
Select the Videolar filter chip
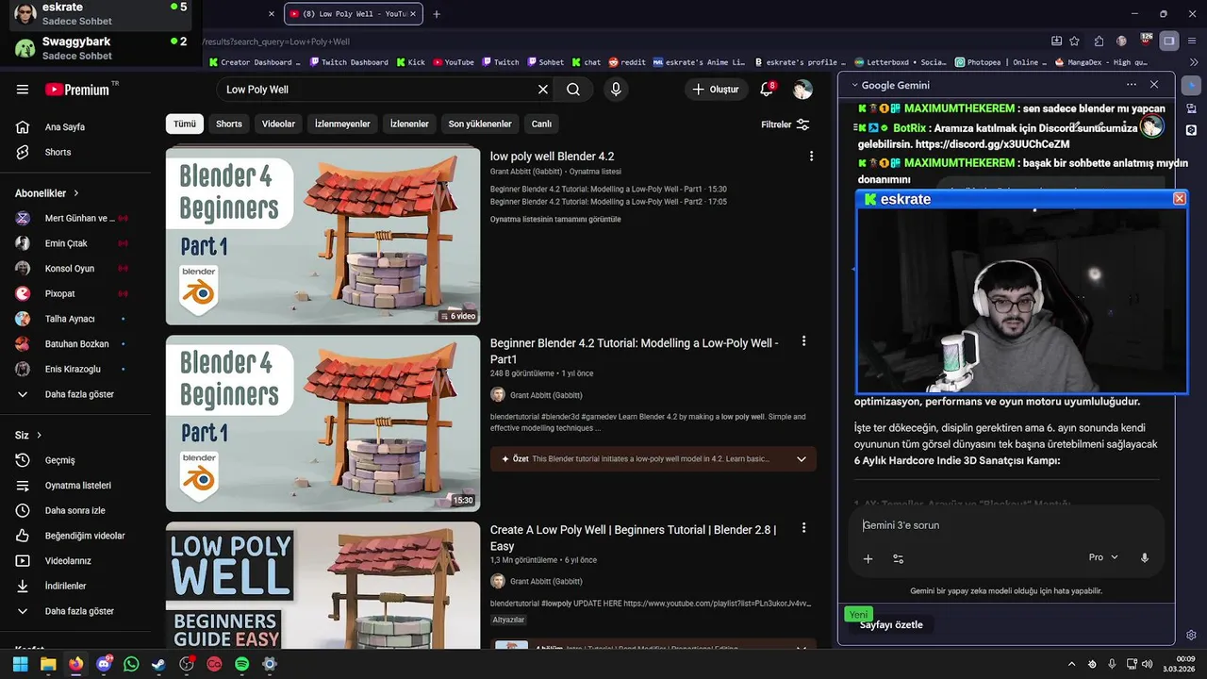click(278, 124)
